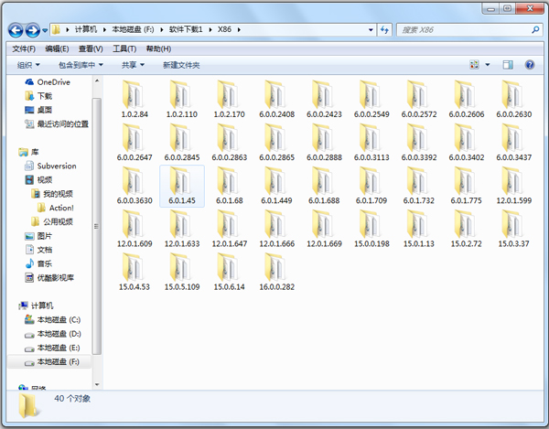Viewport: 549px width, 429px height.
Task: Toggle the preview pane button
Action: click(x=509, y=65)
